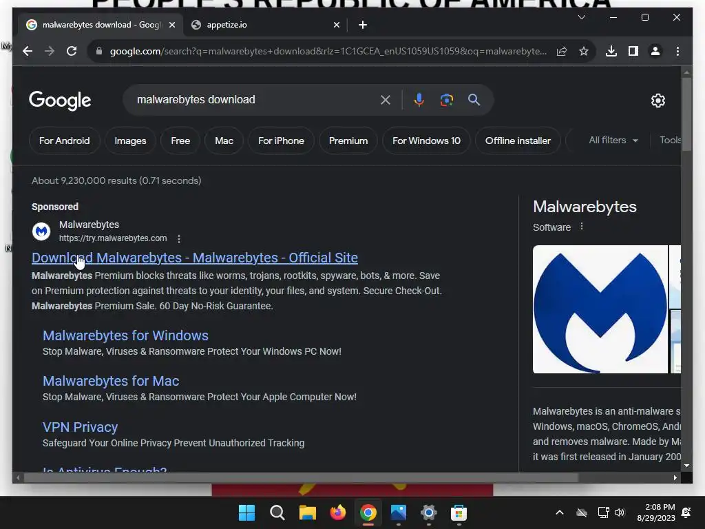Close the malwarebytes download tab
705x529 pixels.
pos(171,25)
